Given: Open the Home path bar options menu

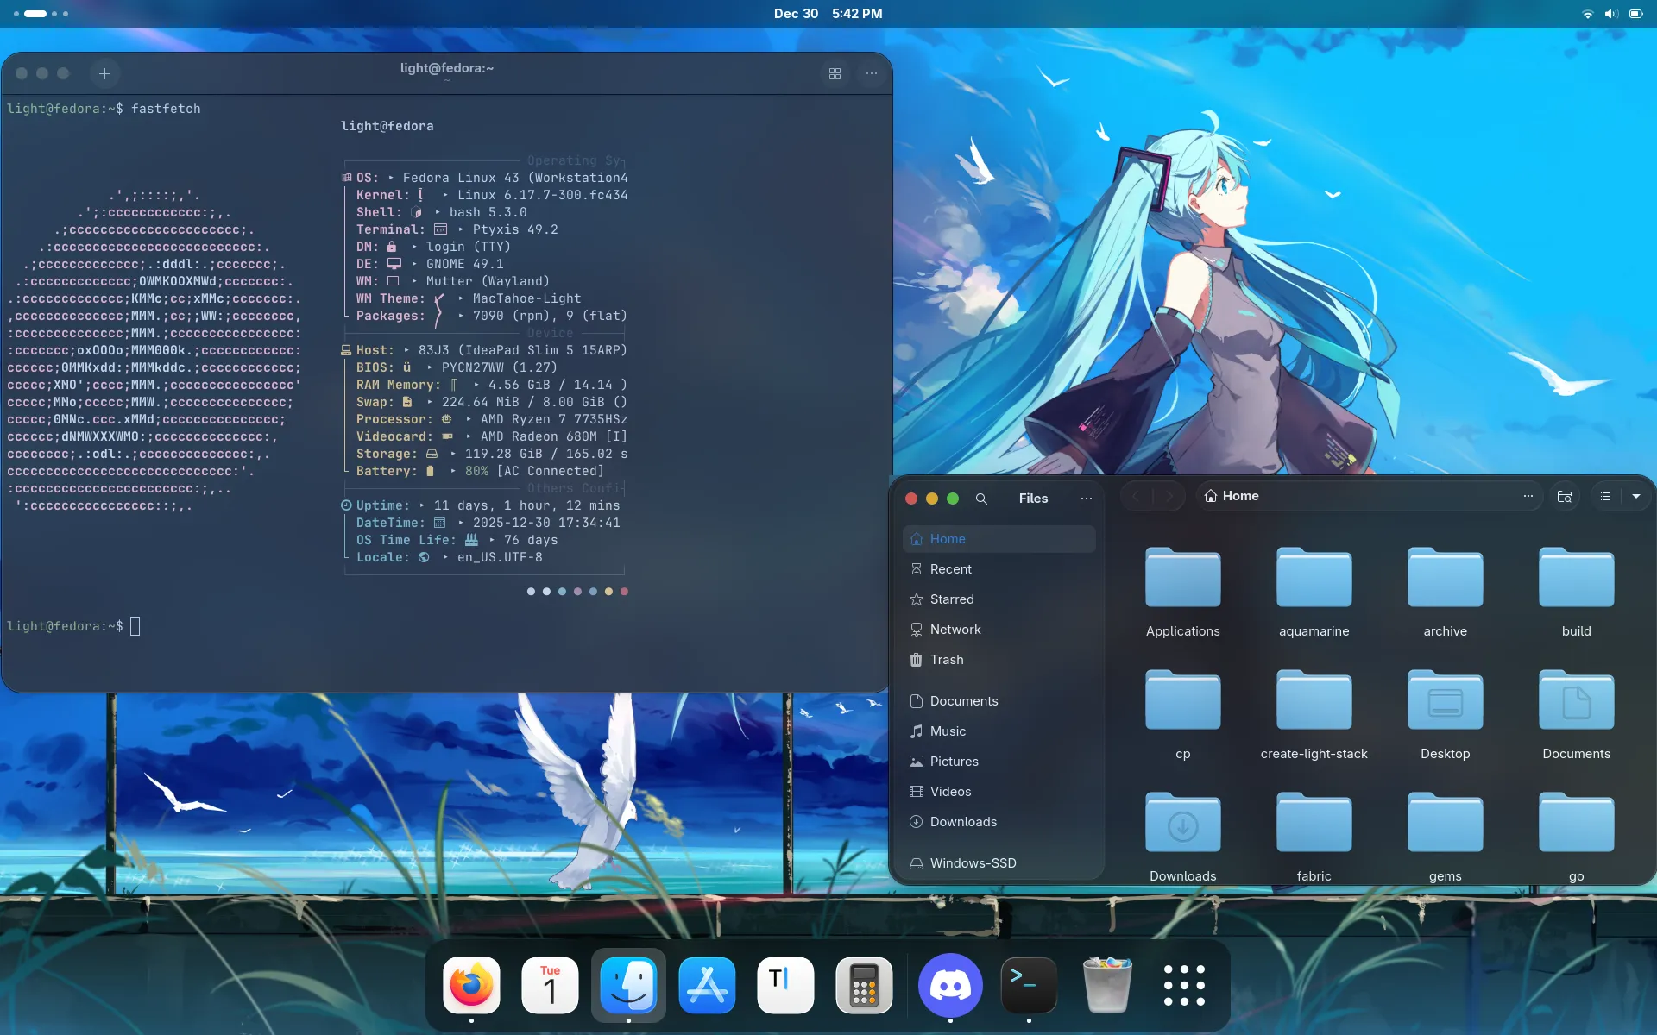Looking at the screenshot, I should 1528,496.
